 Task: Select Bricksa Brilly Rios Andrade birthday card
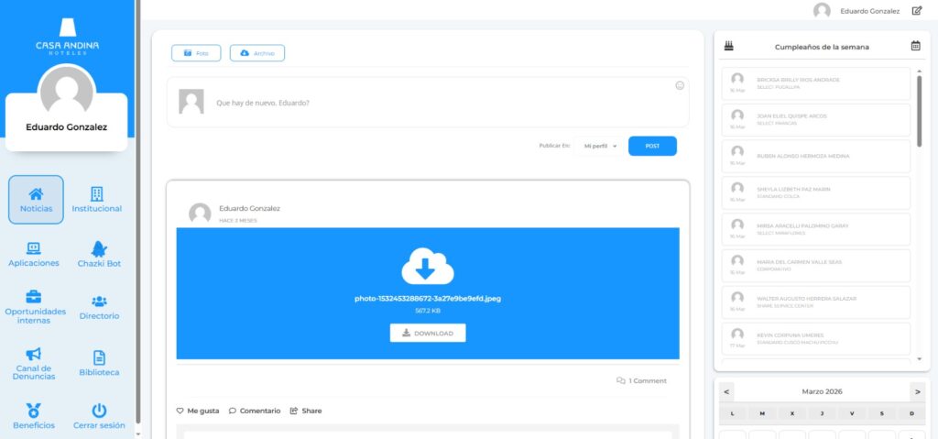click(816, 83)
